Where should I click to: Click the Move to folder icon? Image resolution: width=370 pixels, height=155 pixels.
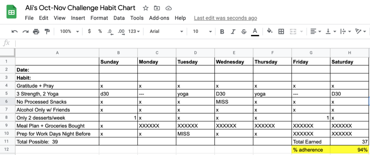[157, 8]
